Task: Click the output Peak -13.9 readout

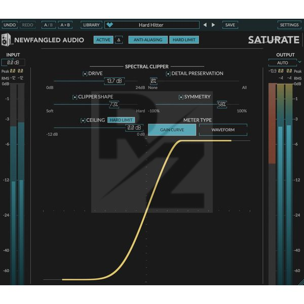Action: pyautogui.click(x=273, y=71)
